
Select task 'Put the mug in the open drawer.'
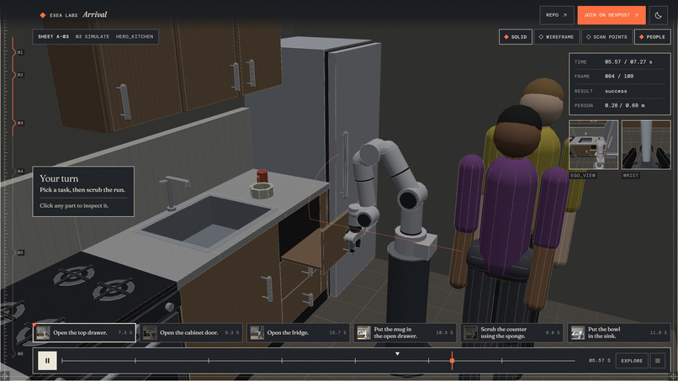405,332
